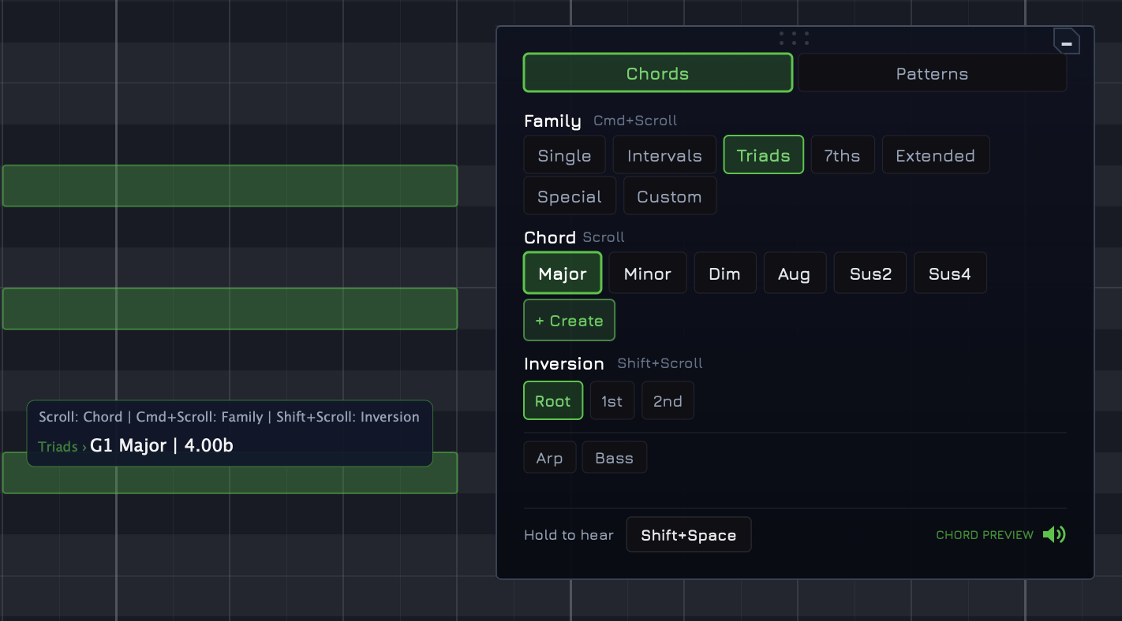Screen dimensions: 1122x621
Task: Choose the Aug chord type
Action: coord(794,273)
